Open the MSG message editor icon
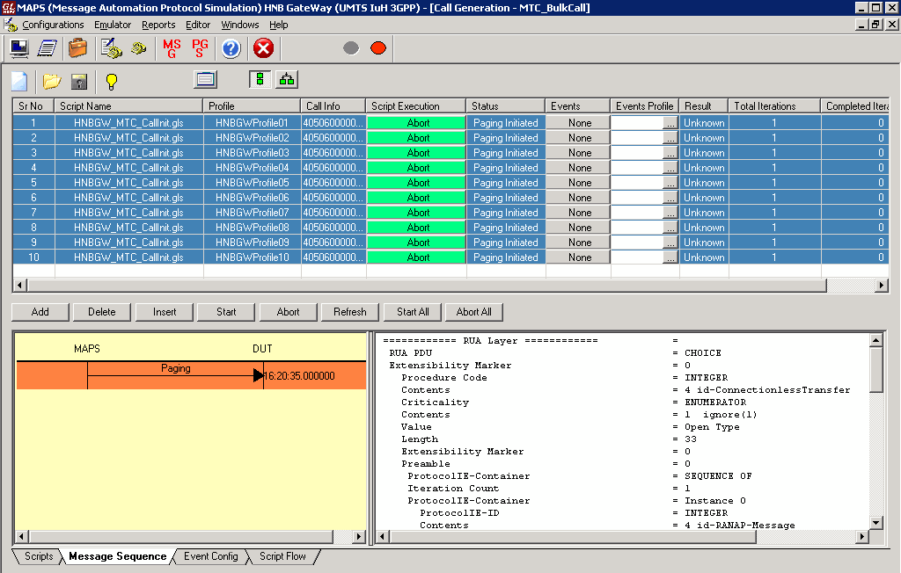Screen dimensions: 901x573 click(x=172, y=48)
